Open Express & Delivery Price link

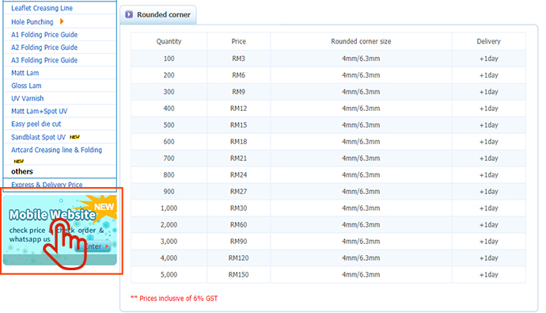point(47,185)
